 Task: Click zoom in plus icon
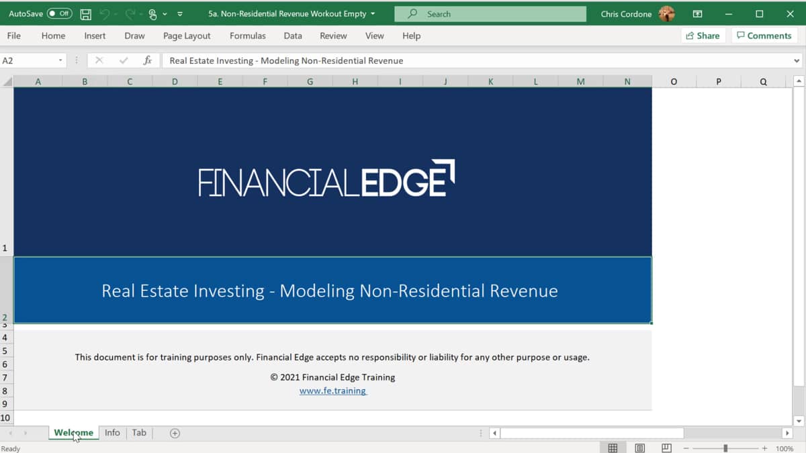click(x=764, y=448)
